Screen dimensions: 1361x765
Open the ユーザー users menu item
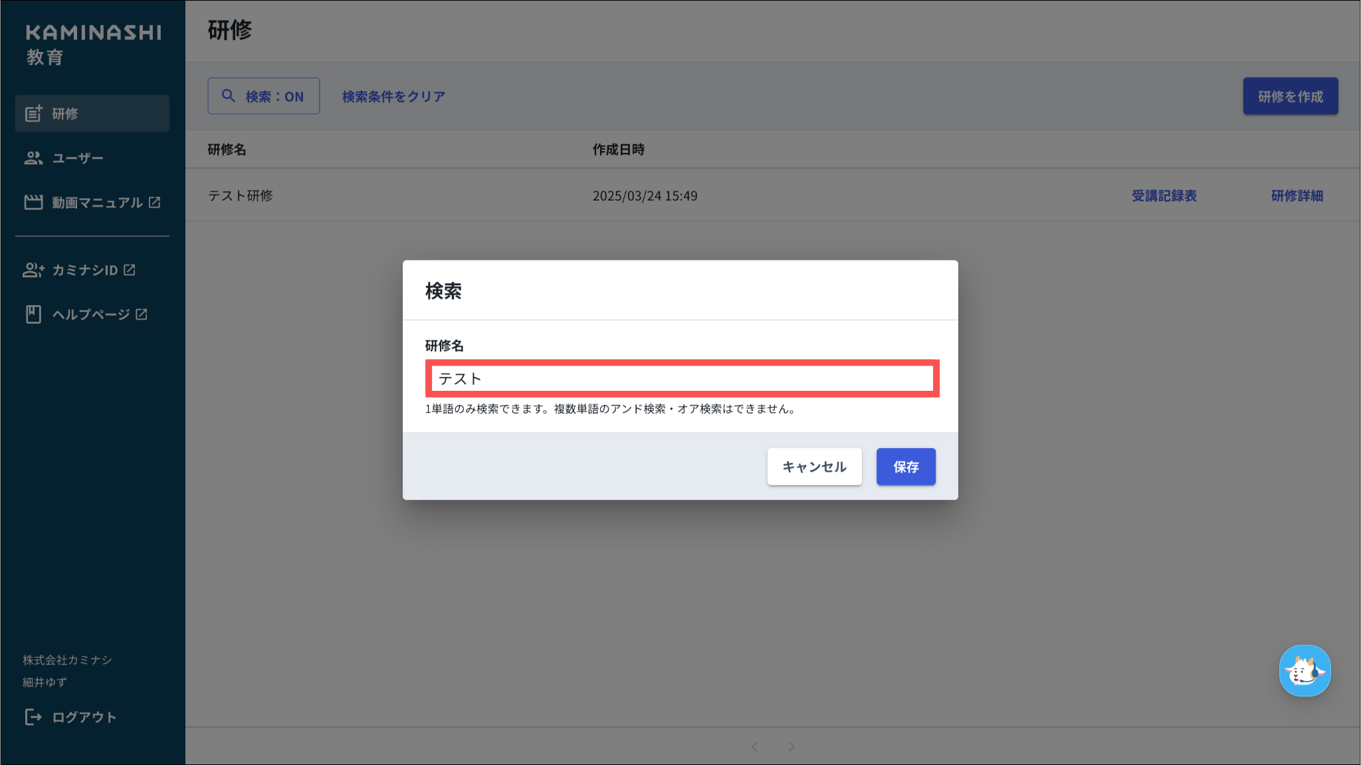[x=77, y=158]
